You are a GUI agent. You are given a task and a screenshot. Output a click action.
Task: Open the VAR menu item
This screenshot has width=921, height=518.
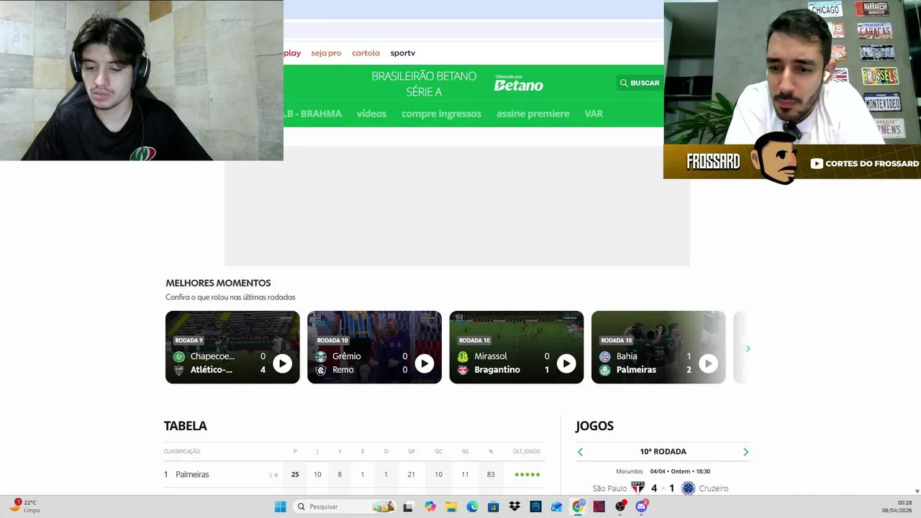pyautogui.click(x=594, y=114)
